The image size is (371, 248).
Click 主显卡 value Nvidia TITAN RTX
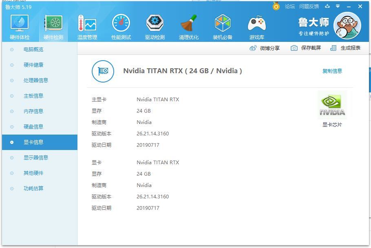(x=158, y=100)
